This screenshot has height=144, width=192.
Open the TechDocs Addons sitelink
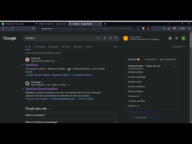(x=86, y=99)
